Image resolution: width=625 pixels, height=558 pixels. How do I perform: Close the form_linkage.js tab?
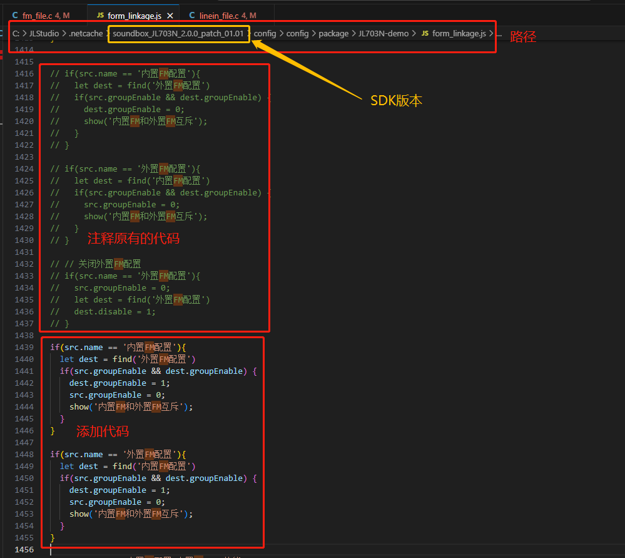[x=170, y=16]
